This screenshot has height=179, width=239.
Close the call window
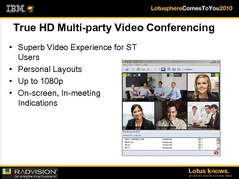(218, 62)
